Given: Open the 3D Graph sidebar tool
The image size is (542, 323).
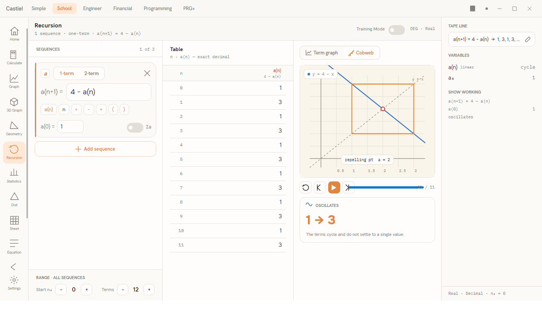Looking at the screenshot, I should pyautogui.click(x=14, y=105).
